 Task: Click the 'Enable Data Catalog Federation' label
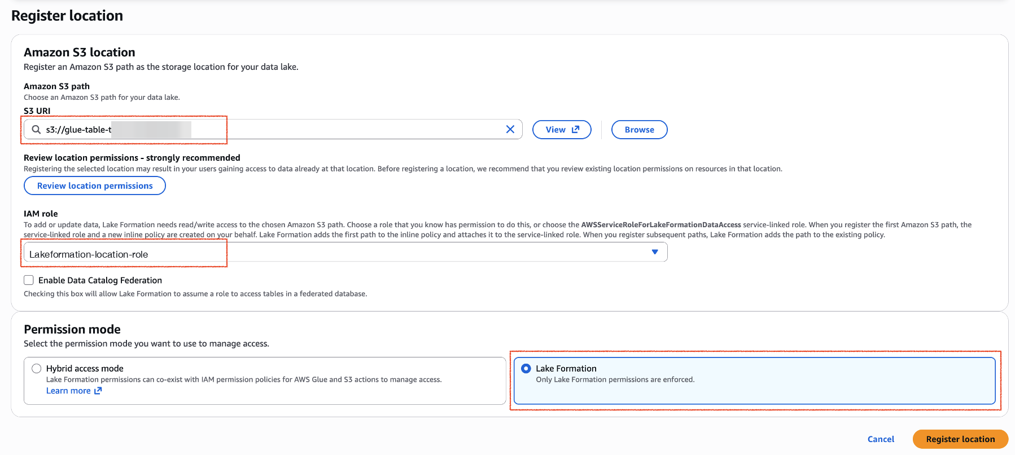pyautogui.click(x=100, y=280)
